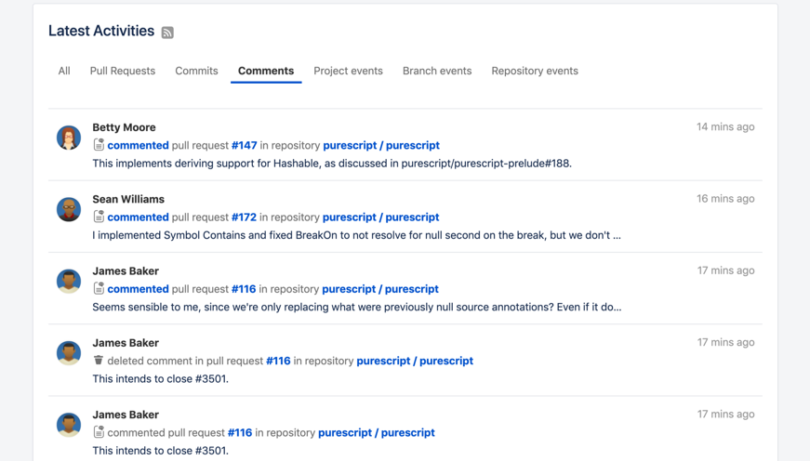The image size is (810, 461).
Task: Click the Betty Moore author name
Action: click(124, 127)
